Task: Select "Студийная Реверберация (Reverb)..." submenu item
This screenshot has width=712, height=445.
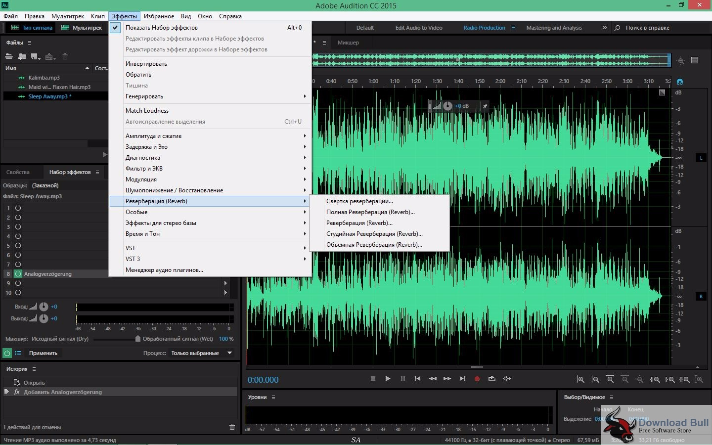Action: (x=374, y=234)
